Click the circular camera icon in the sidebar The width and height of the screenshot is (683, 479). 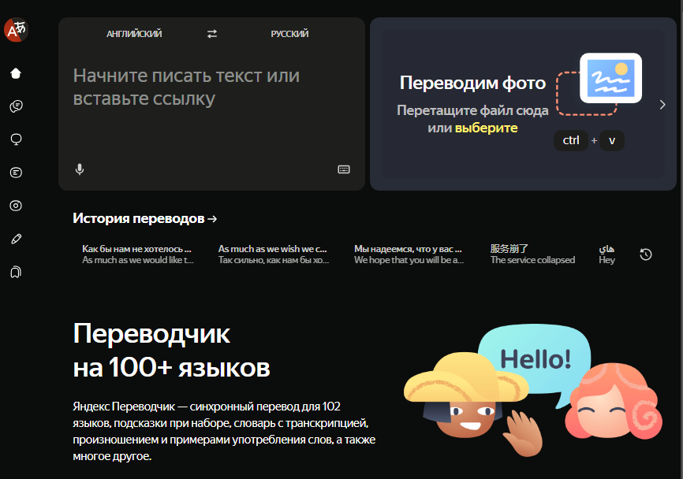[x=16, y=205]
